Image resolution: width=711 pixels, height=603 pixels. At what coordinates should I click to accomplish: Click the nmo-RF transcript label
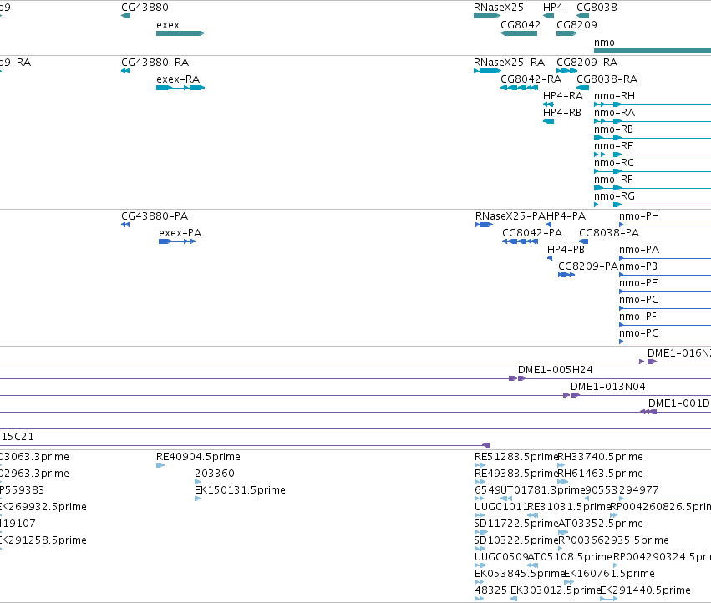613,180
